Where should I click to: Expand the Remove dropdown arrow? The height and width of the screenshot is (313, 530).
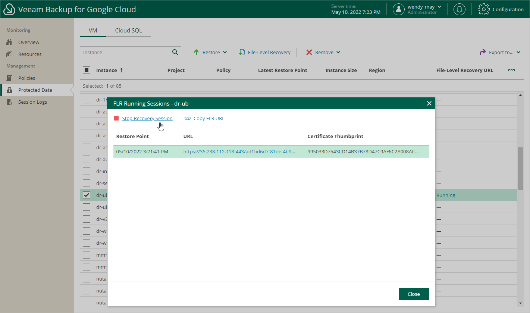click(338, 52)
